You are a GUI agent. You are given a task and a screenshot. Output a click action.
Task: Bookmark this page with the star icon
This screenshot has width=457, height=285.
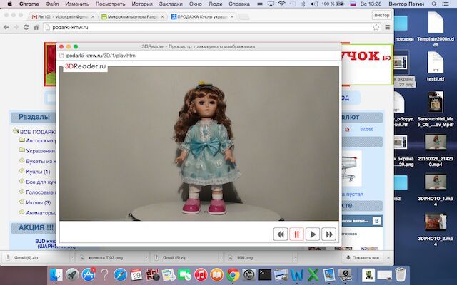pos(376,27)
